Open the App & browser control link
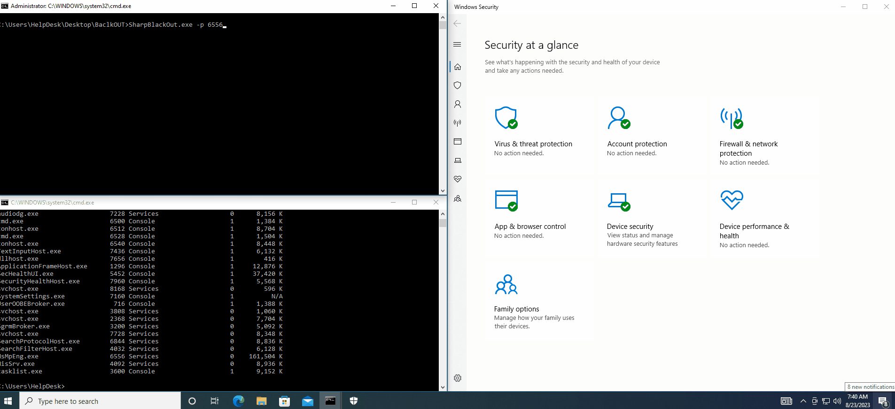This screenshot has height=409, width=895. pyautogui.click(x=530, y=227)
